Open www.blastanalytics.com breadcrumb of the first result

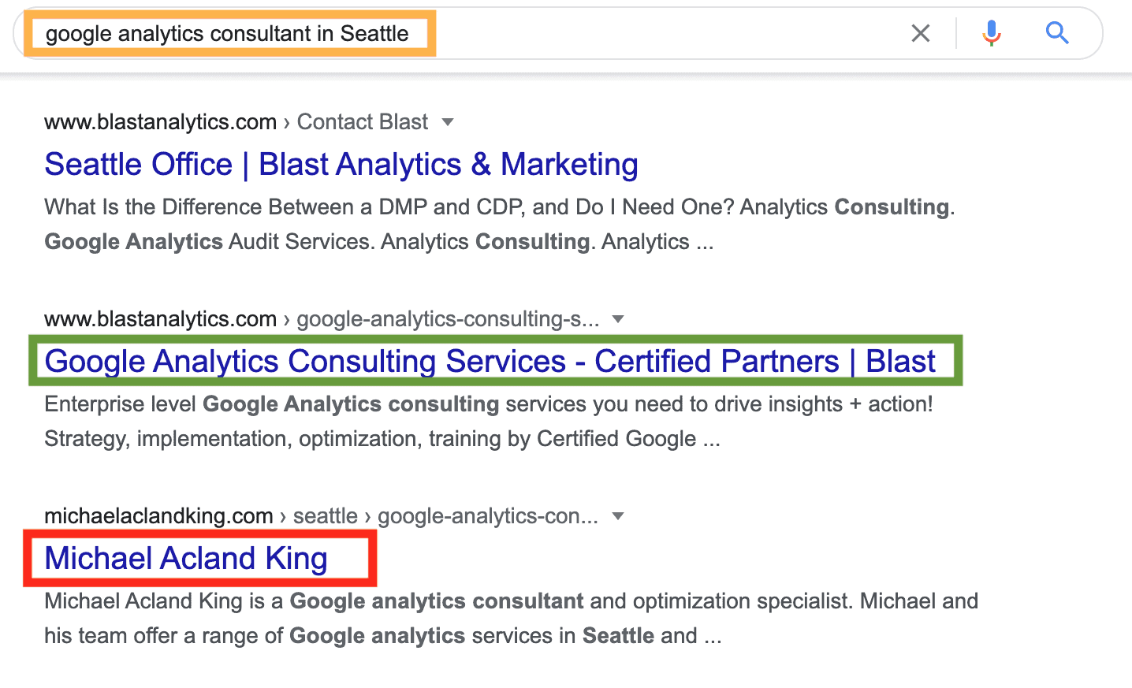(x=160, y=121)
